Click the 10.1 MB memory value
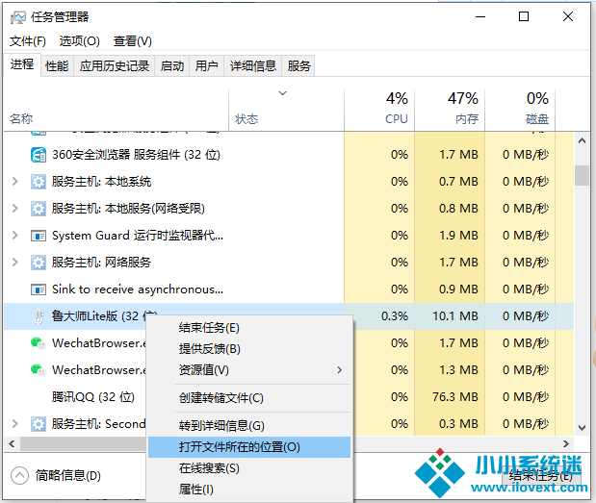Image resolution: width=596 pixels, height=503 pixels. pos(455,316)
